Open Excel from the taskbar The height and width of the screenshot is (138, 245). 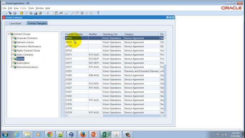106,135
